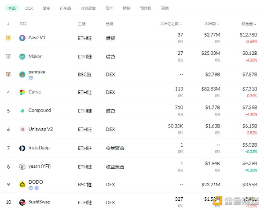This screenshot has height=210, width=264.
Task: Click the Aave V1 logo icon
Action: [x=22, y=38]
